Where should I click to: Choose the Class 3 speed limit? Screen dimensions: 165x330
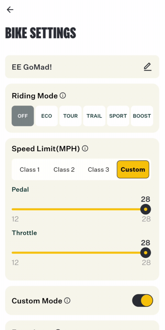pyautogui.click(x=98, y=169)
